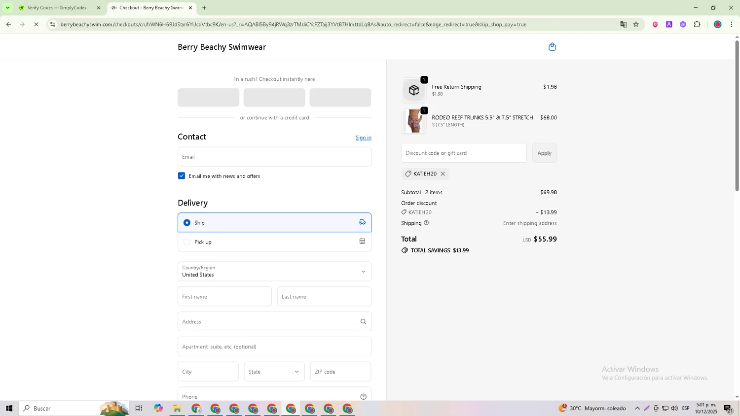Click the browser address bar URL
Screen dimensions: 740x416
point(293,24)
